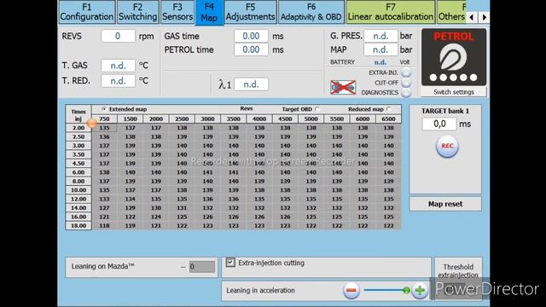Open Switch settings
546x307 pixels.
454,92
